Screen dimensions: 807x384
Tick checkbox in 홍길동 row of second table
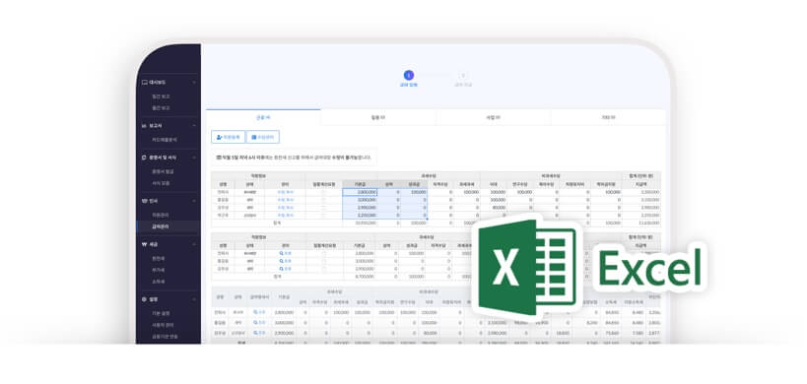point(324,261)
